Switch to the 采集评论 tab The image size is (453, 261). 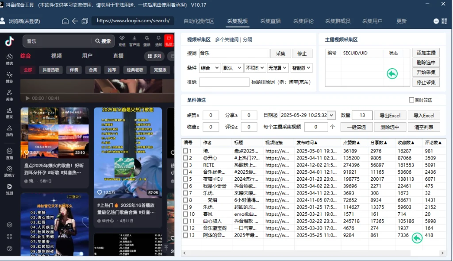point(303,21)
